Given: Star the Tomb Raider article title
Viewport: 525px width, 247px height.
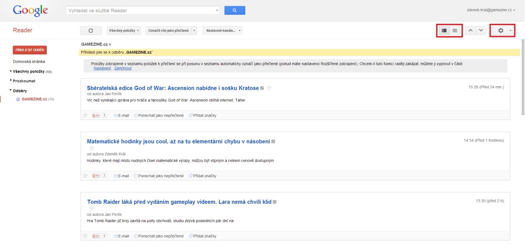Looking at the screenshot, I should (92, 208).
